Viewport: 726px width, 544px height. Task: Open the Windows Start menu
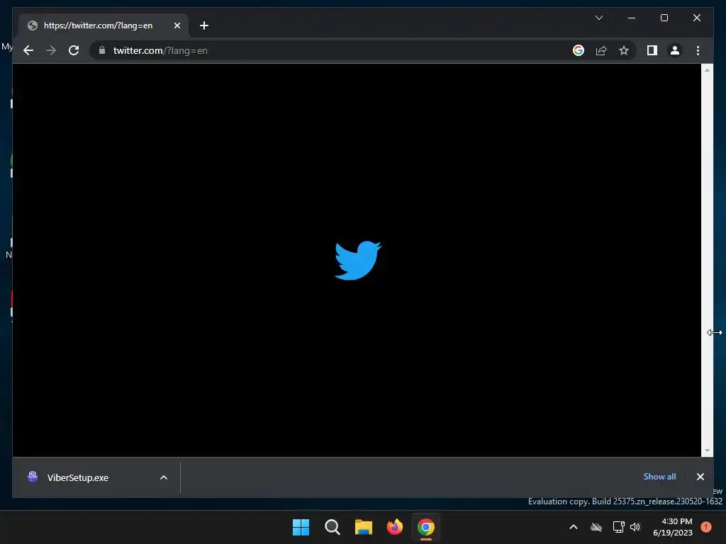301,527
